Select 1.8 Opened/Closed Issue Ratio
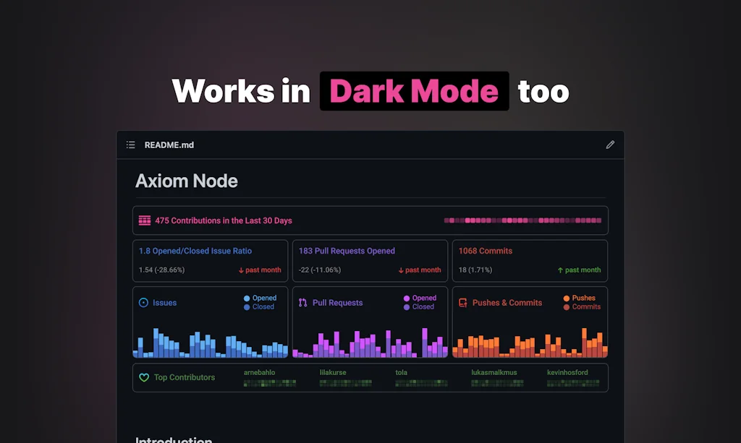The height and width of the screenshot is (443, 741). [195, 251]
